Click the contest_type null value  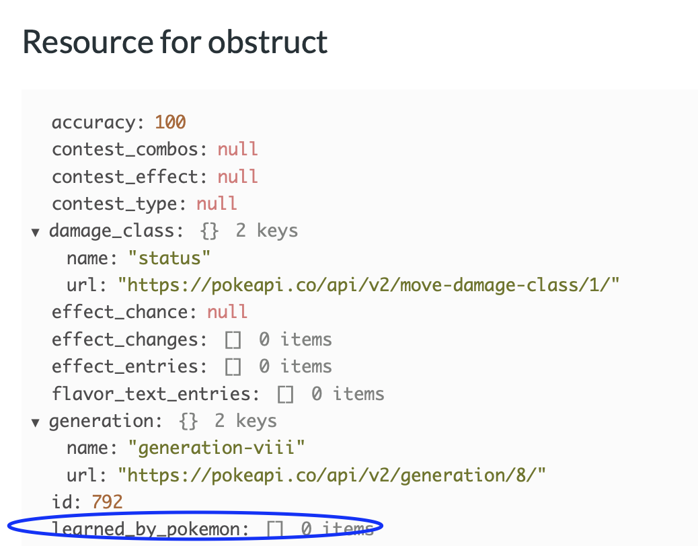pos(217,204)
